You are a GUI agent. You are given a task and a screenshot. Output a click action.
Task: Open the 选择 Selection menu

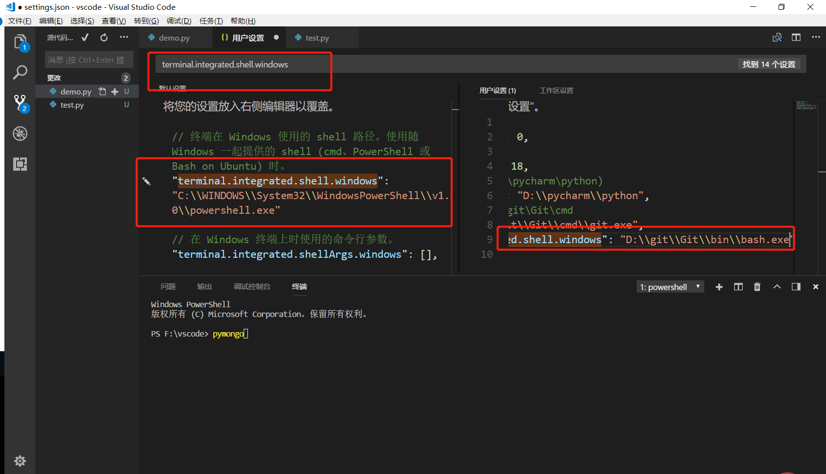pyautogui.click(x=82, y=21)
